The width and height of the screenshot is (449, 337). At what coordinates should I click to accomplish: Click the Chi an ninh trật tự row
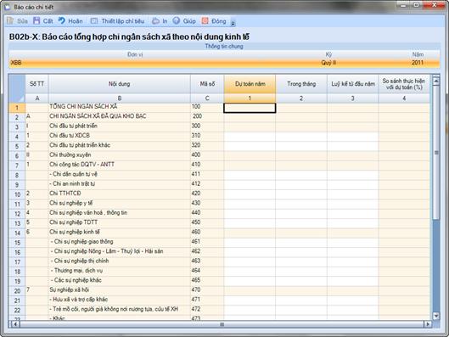pos(72,184)
